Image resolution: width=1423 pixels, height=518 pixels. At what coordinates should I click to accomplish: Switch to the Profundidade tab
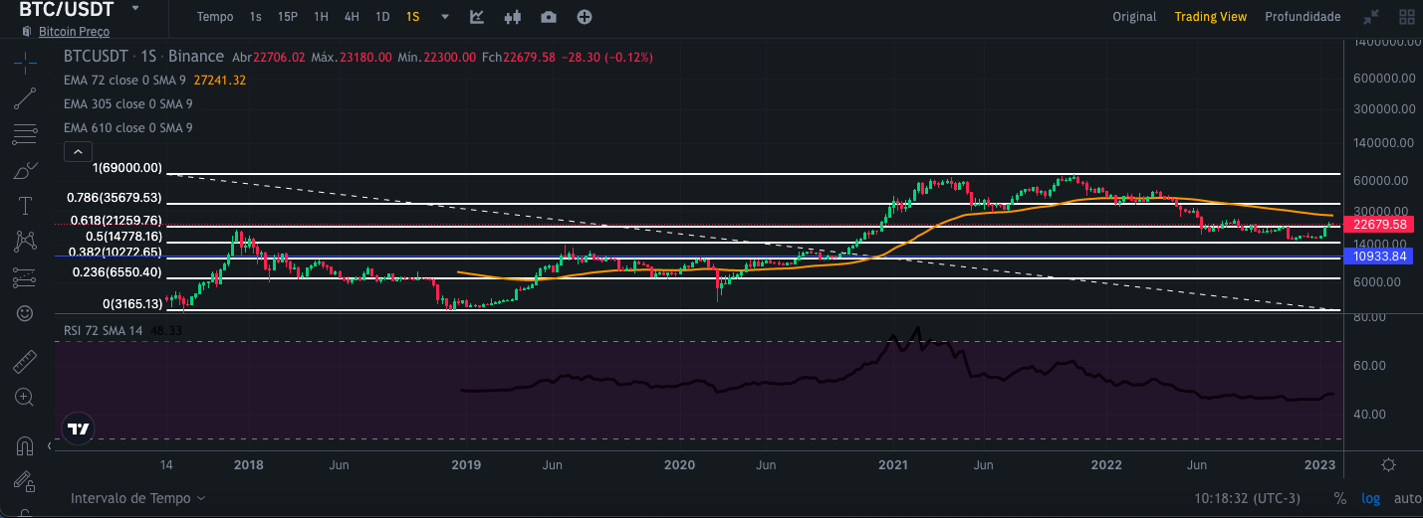(x=1303, y=17)
